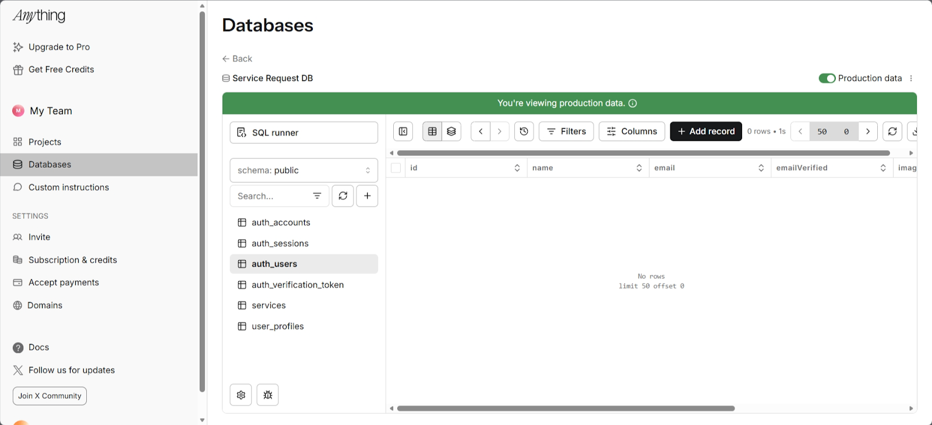The height and width of the screenshot is (425, 932).
Task: Add a new table with plus icon
Action: 368,196
